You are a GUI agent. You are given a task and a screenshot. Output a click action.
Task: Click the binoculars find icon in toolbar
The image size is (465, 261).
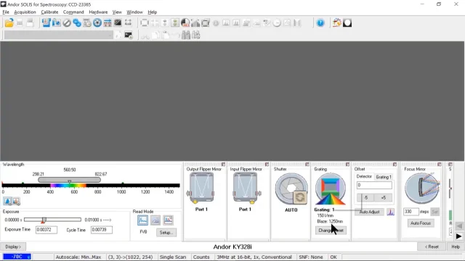tap(186, 36)
